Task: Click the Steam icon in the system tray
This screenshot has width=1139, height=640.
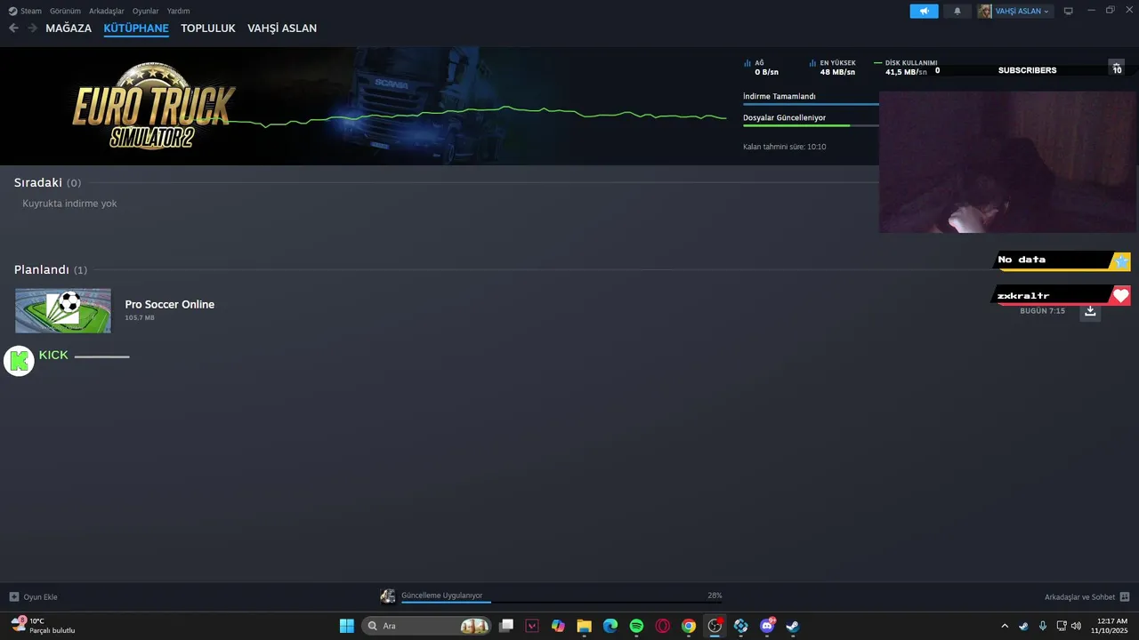Action: tap(1023, 626)
